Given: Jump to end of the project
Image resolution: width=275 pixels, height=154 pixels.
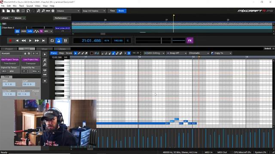Looking at the screenshot, I should click(x=43, y=41).
